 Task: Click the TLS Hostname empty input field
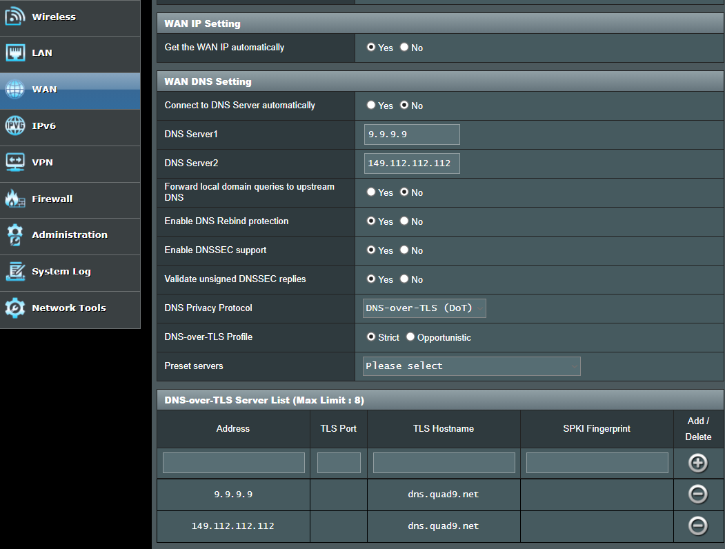click(x=444, y=463)
